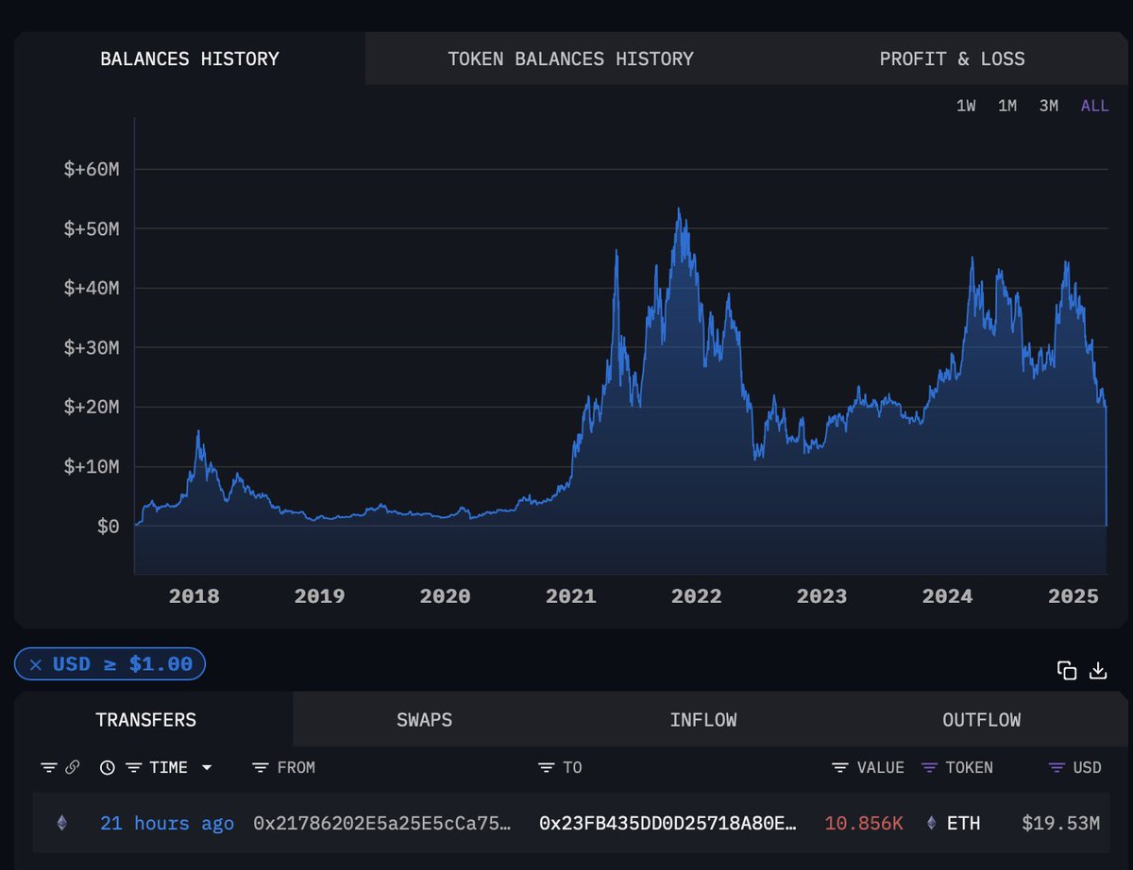Open the SWAPS tab
Image resolution: width=1133 pixels, height=870 pixels.
coord(424,719)
